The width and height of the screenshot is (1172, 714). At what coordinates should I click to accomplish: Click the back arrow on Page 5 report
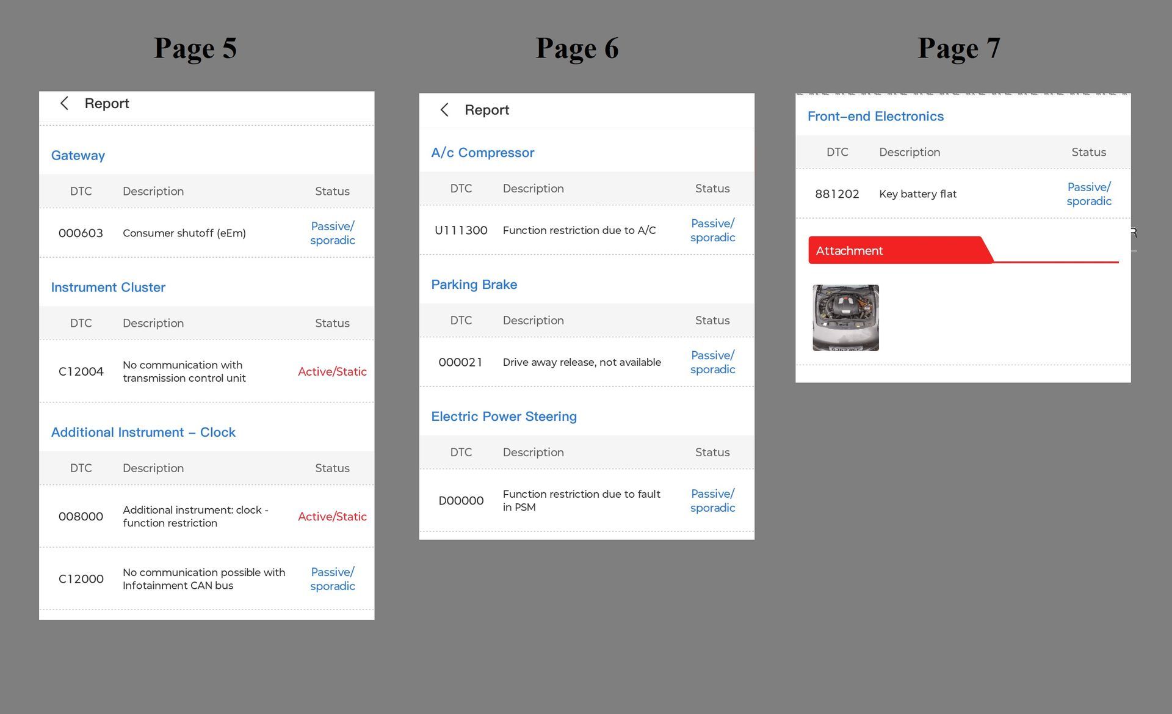[x=64, y=103]
